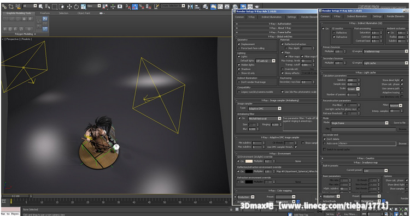The height and width of the screenshot is (216, 410).
Task: Toggle Reflection/refraction checkbox under Materials
Action: 283,44
